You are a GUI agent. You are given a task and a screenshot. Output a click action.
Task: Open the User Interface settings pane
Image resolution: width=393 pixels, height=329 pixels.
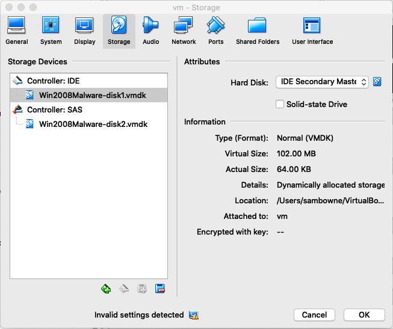[x=312, y=31]
